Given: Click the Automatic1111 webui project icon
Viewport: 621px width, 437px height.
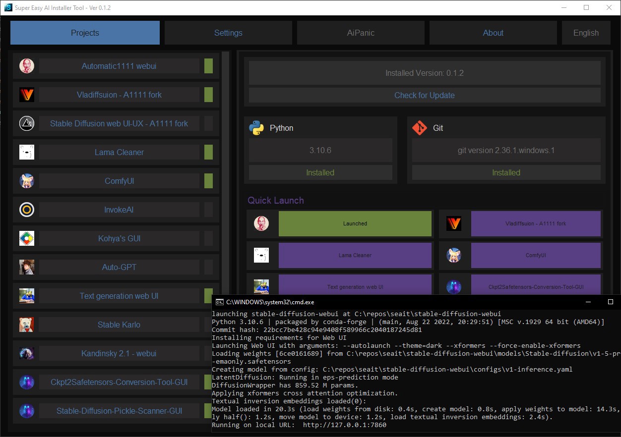Looking at the screenshot, I should pos(27,66).
